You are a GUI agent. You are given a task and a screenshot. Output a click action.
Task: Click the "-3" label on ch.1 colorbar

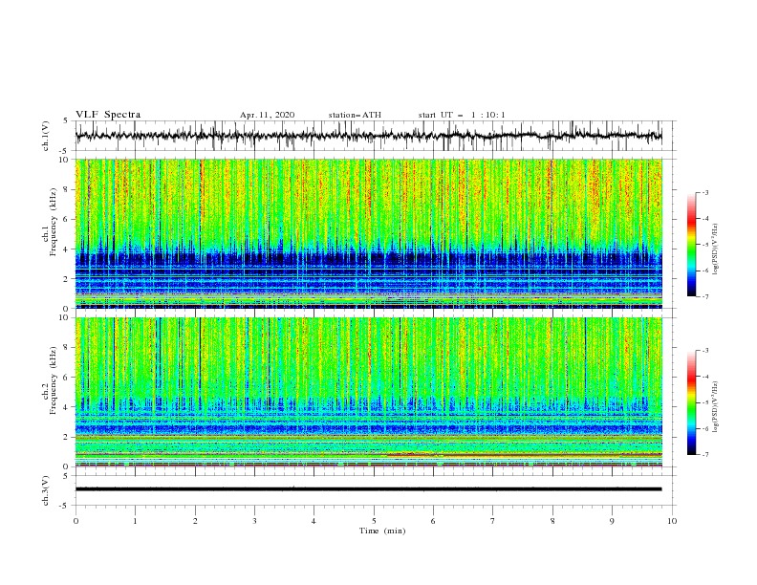tap(705, 193)
